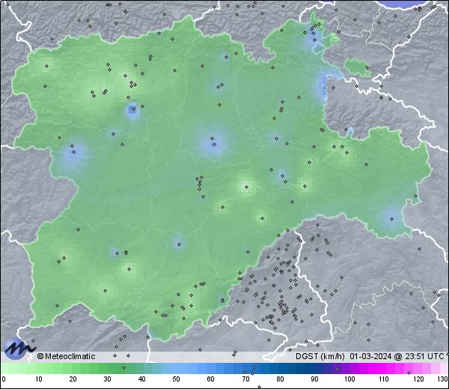Pick the light green color above scale value 10
449x389 pixels.
pos(39,368)
